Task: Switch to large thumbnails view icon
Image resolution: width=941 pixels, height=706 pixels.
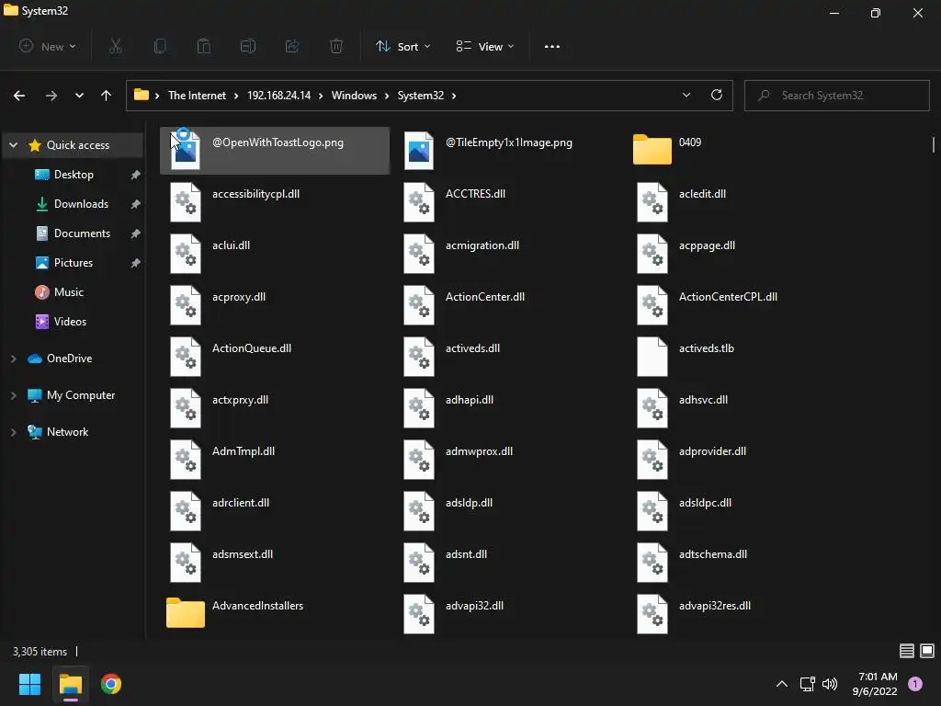Action: (x=927, y=651)
